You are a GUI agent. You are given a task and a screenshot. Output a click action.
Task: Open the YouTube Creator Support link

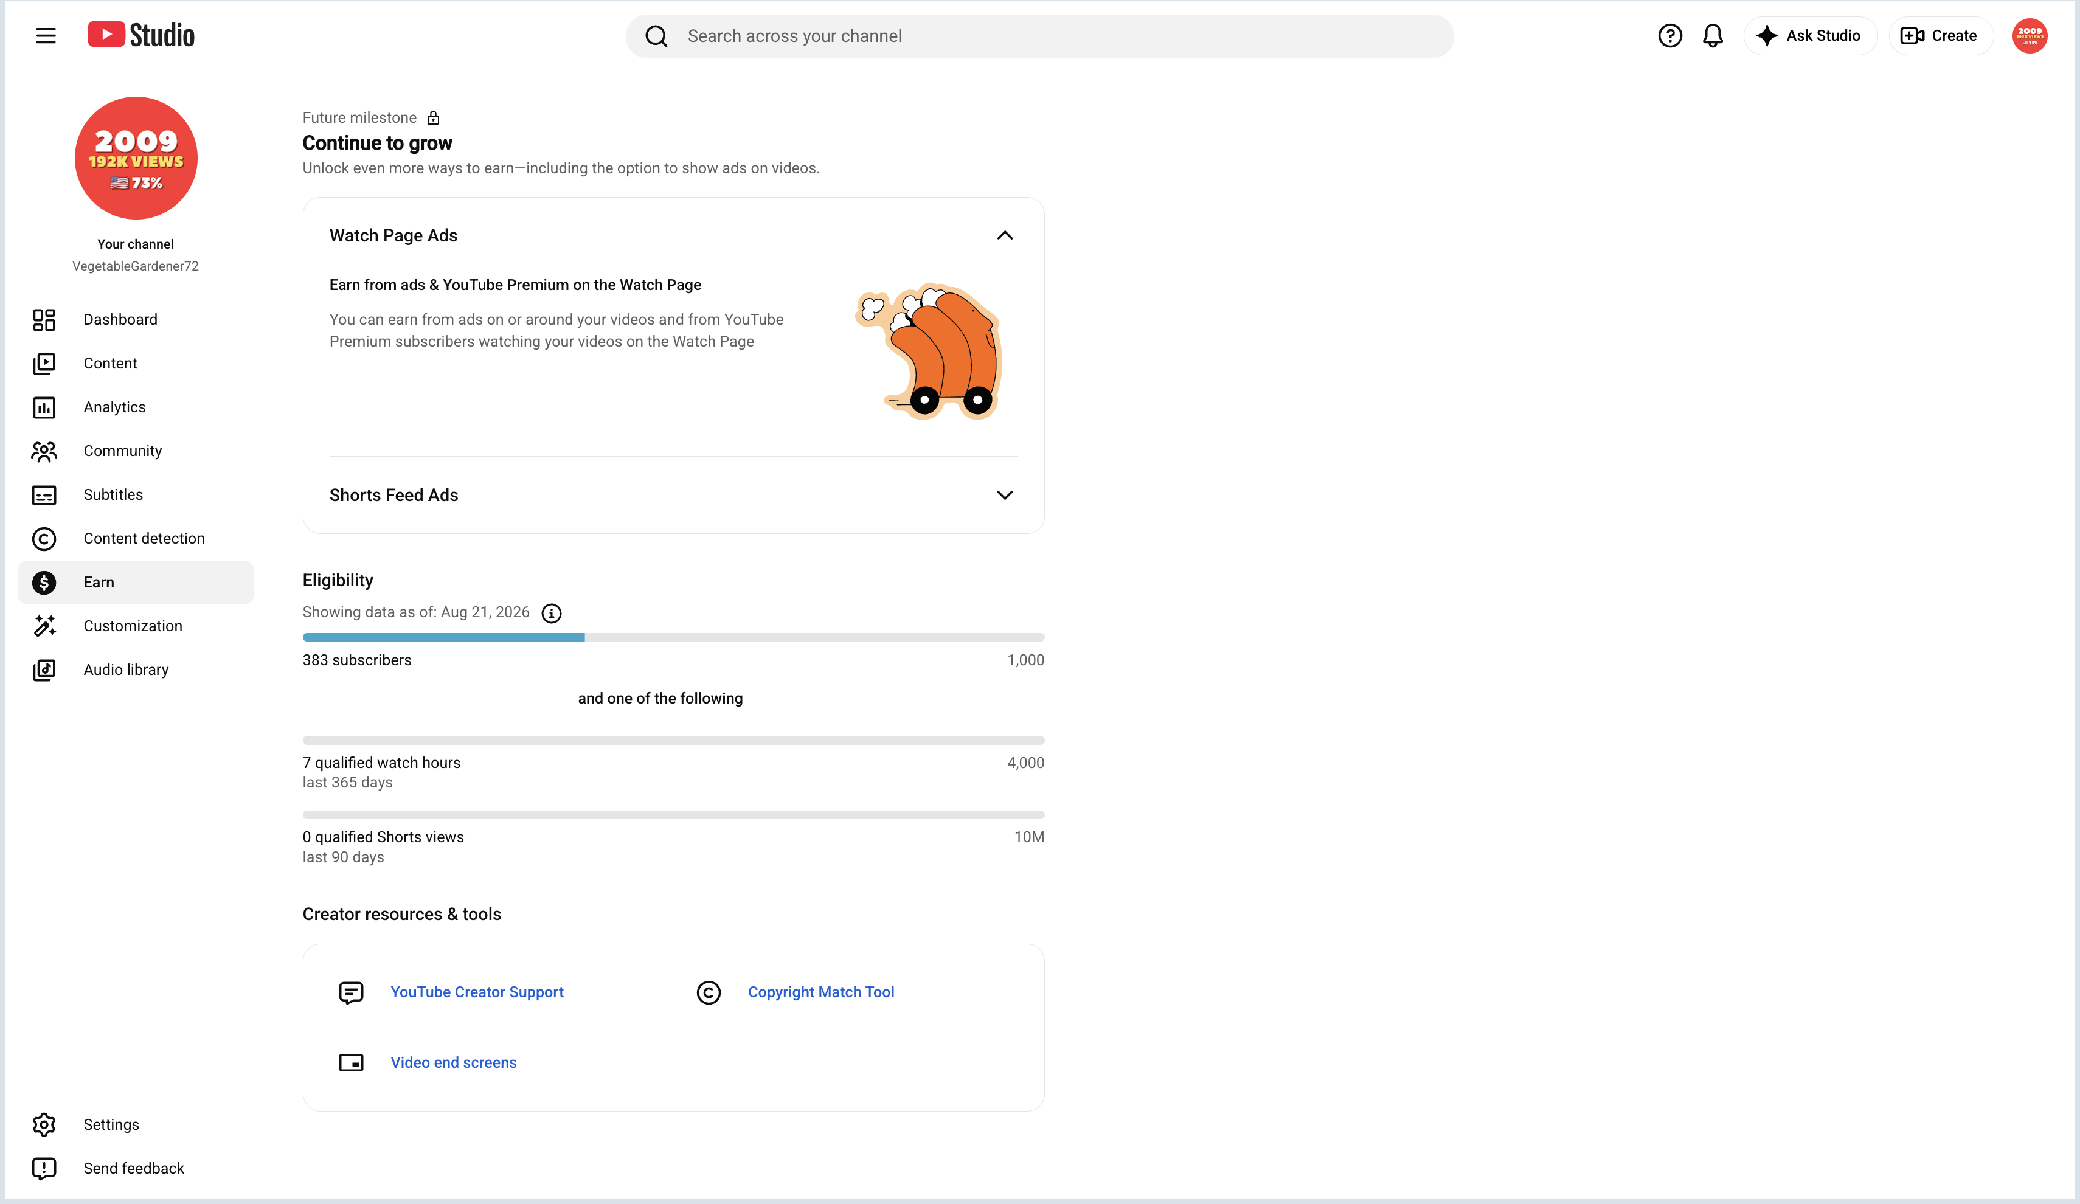click(477, 992)
